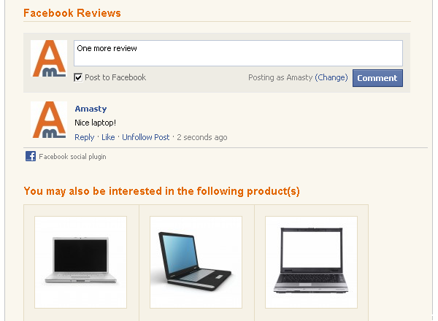The height and width of the screenshot is (321, 438).
Task: Click the Unfollow Post link
Action: point(146,137)
